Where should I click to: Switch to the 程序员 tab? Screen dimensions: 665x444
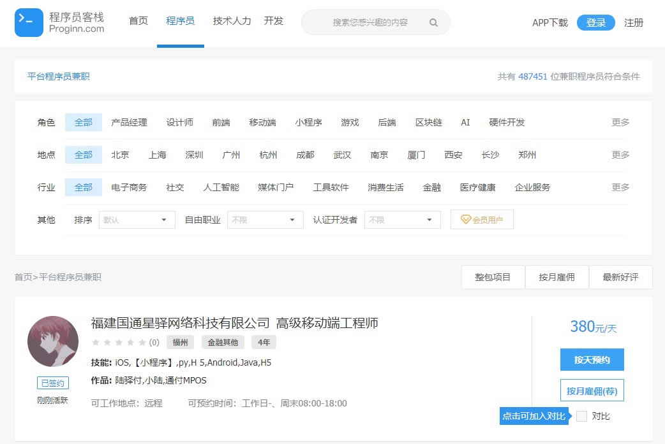(181, 20)
